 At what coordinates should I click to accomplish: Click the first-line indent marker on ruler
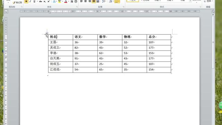50,11
